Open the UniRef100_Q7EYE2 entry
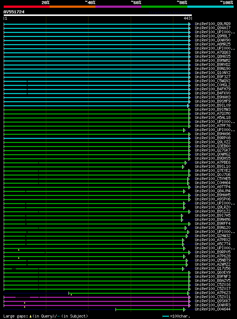 coord(213,171)
